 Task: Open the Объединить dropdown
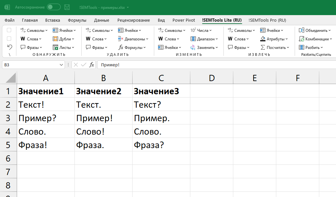point(315,31)
